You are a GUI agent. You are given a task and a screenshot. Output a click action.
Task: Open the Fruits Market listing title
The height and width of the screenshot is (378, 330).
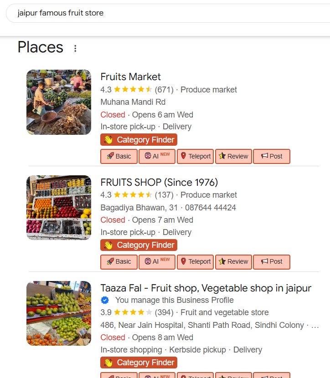131,77
